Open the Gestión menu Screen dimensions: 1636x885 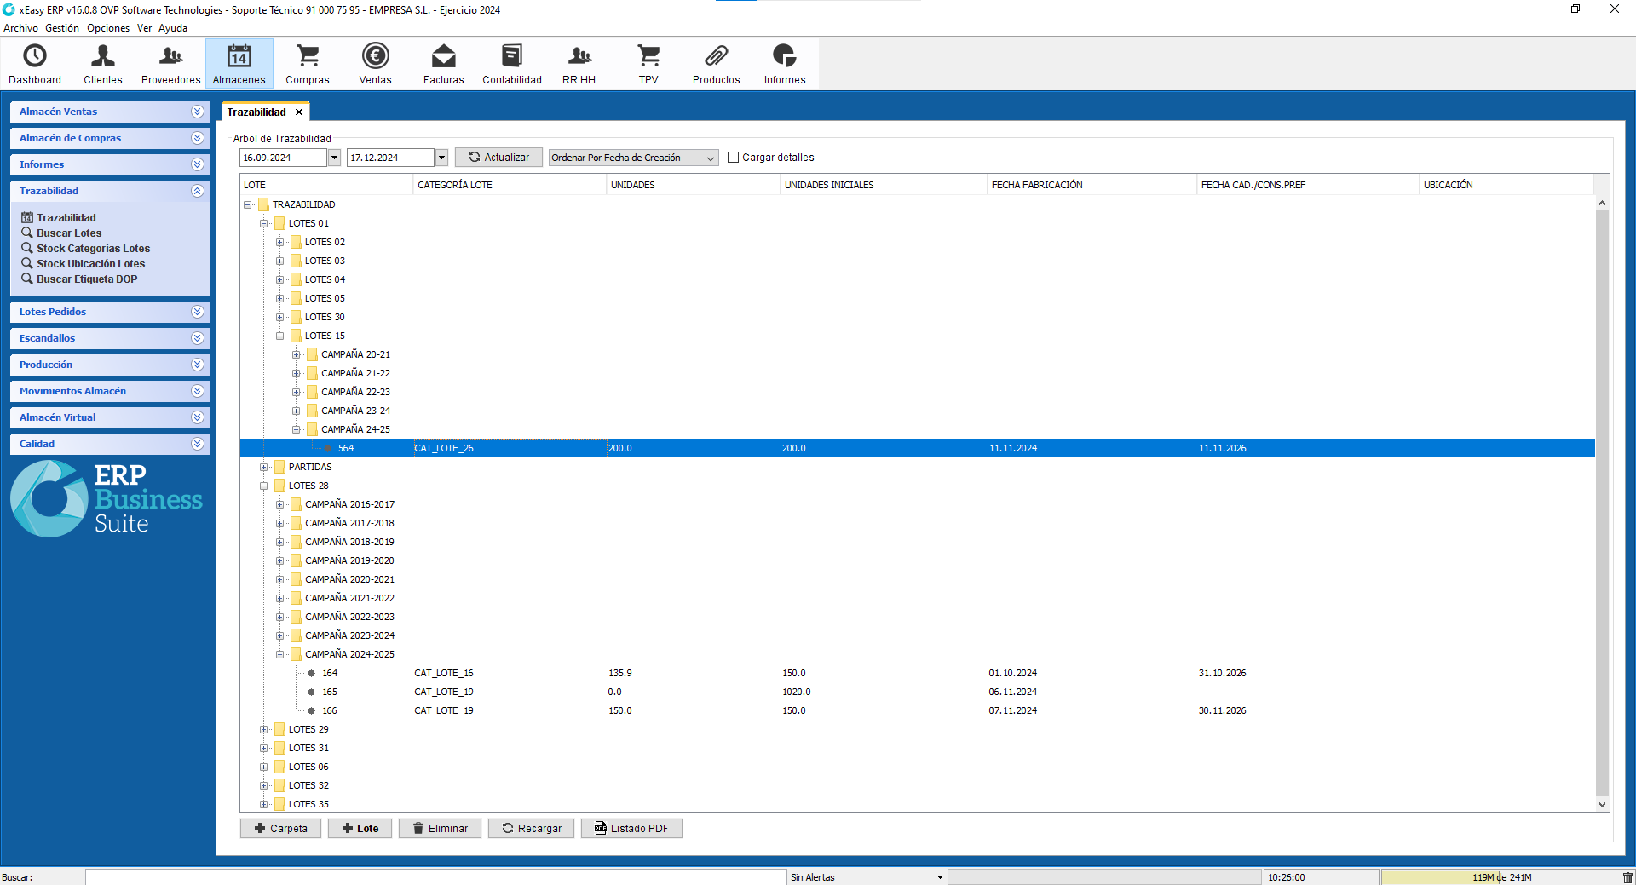(62, 28)
